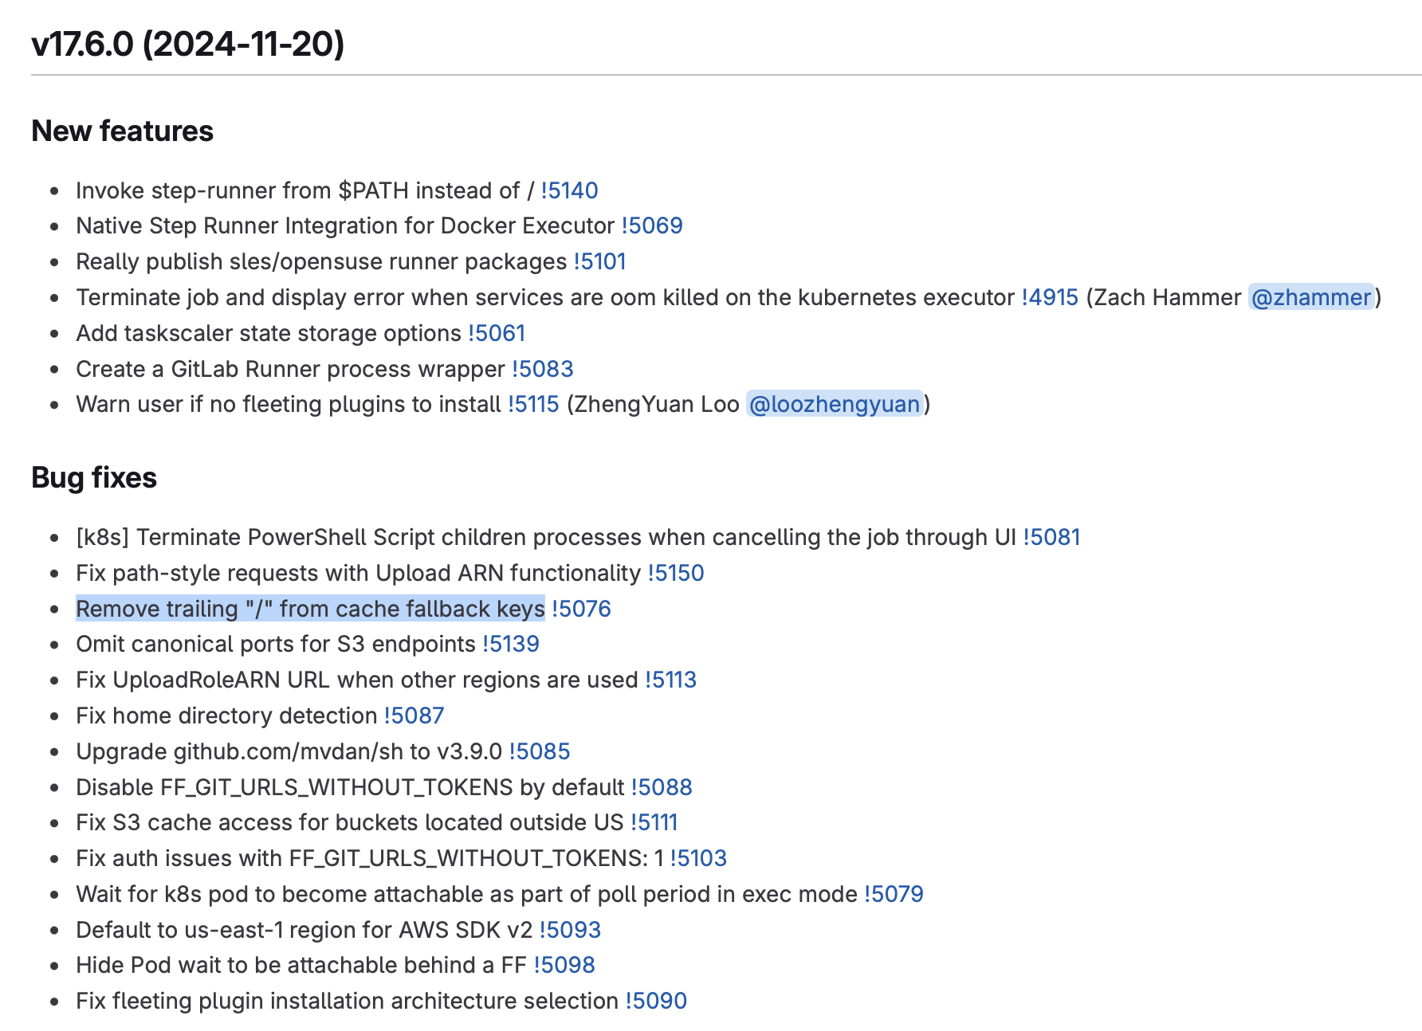Screen dimensions: 1422x1031
Task: Open !5081 PowerShell fix link
Action: click(1051, 537)
